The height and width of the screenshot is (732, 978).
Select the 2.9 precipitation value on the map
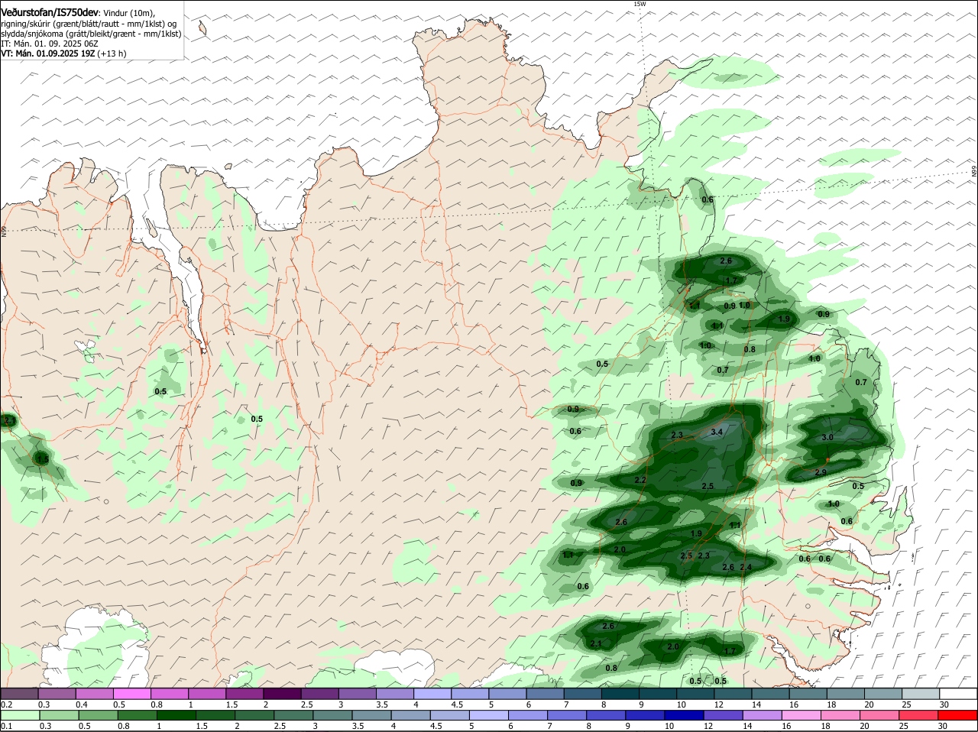click(821, 473)
